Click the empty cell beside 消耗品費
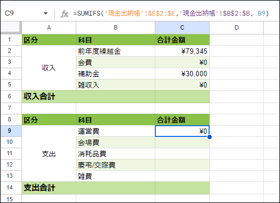The image size is (280, 203). (x=182, y=154)
